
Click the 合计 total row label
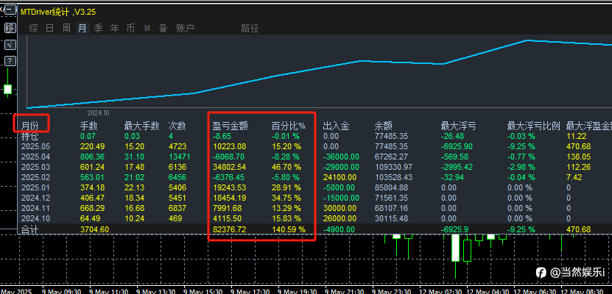[x=29, y=229]
